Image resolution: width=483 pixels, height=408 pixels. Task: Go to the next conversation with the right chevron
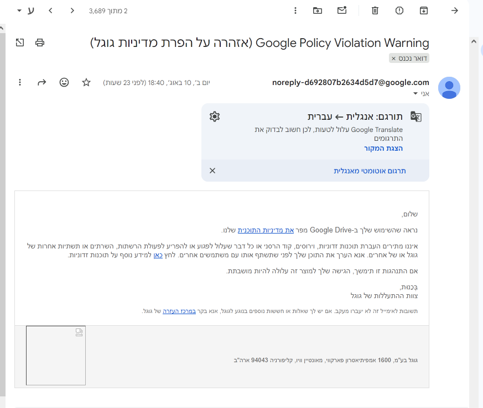72,10
